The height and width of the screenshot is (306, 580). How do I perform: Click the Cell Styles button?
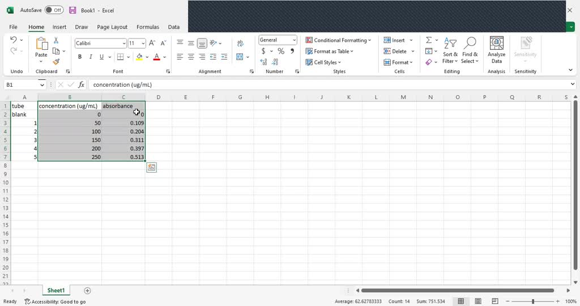coord(324,62)
